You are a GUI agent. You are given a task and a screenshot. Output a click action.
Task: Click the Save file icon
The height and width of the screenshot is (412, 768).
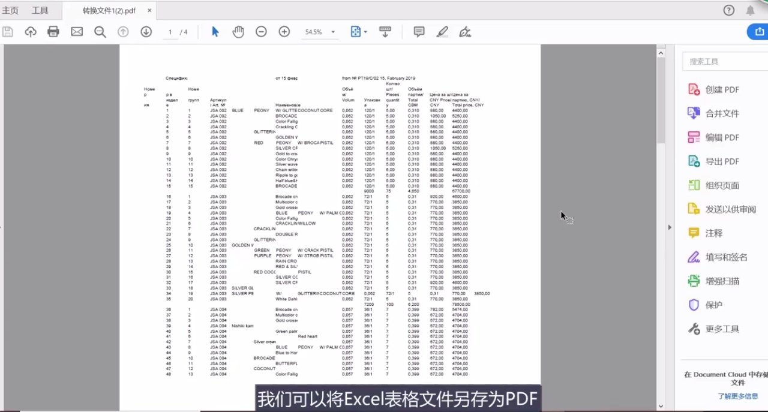8,32
